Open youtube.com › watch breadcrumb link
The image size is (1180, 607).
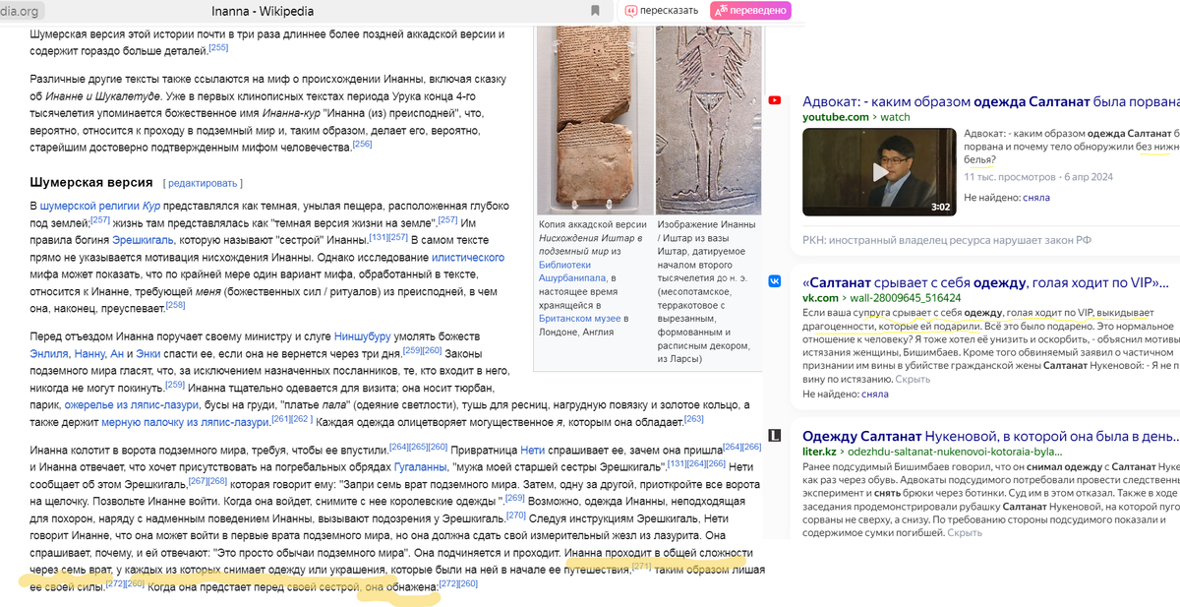tap(856, 117)
